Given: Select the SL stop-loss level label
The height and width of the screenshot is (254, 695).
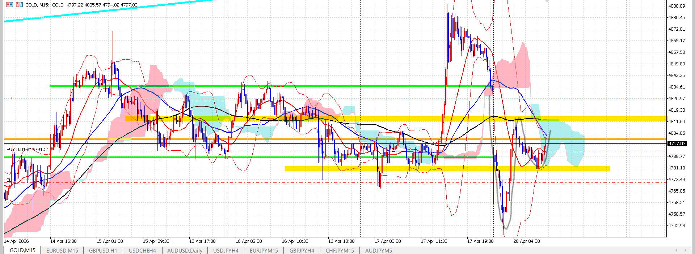Looking at the screenshot, I should (9, 180).
